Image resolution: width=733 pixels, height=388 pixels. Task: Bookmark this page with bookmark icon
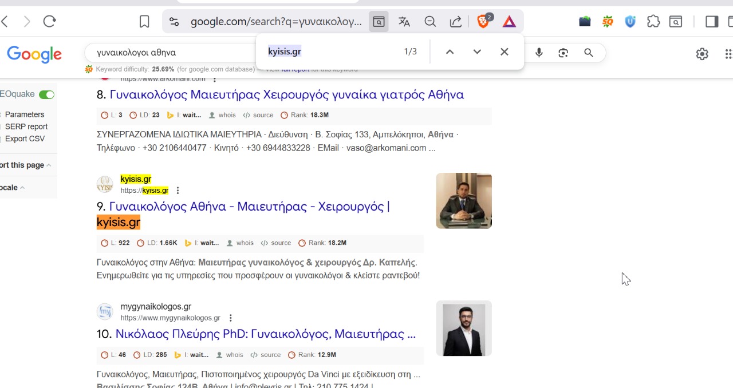coord(144,22)
